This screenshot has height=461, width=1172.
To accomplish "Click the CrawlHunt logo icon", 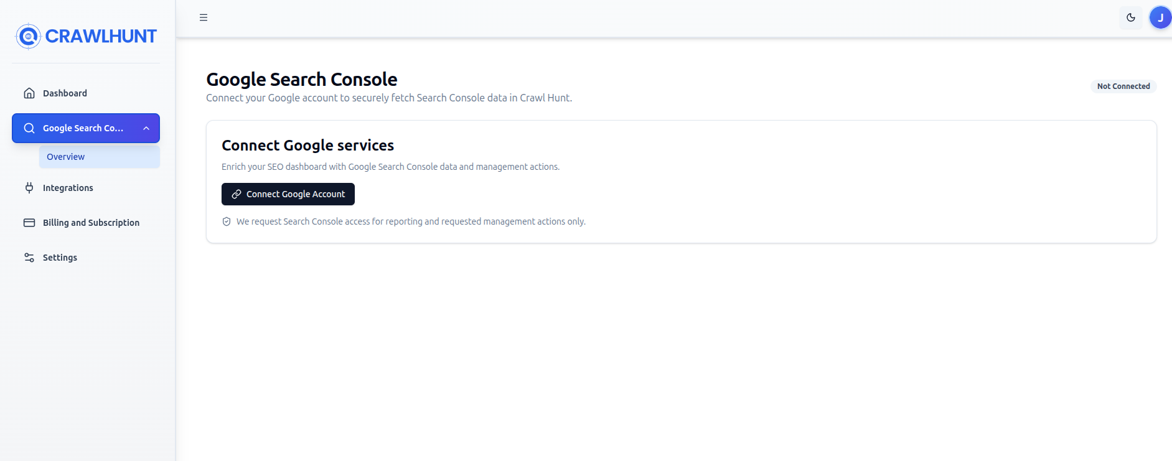I will (27, 35).
